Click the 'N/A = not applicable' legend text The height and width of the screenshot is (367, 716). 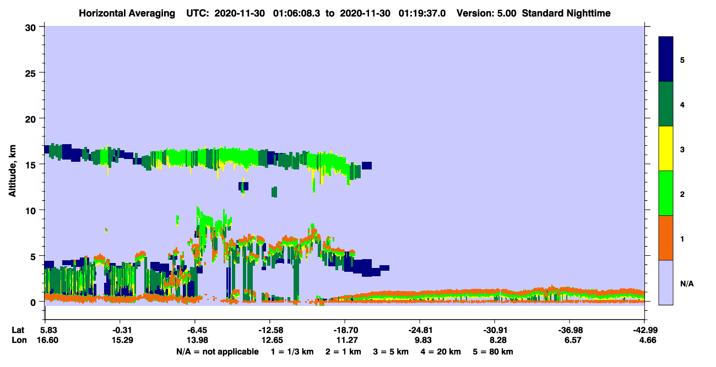[217, 352]
